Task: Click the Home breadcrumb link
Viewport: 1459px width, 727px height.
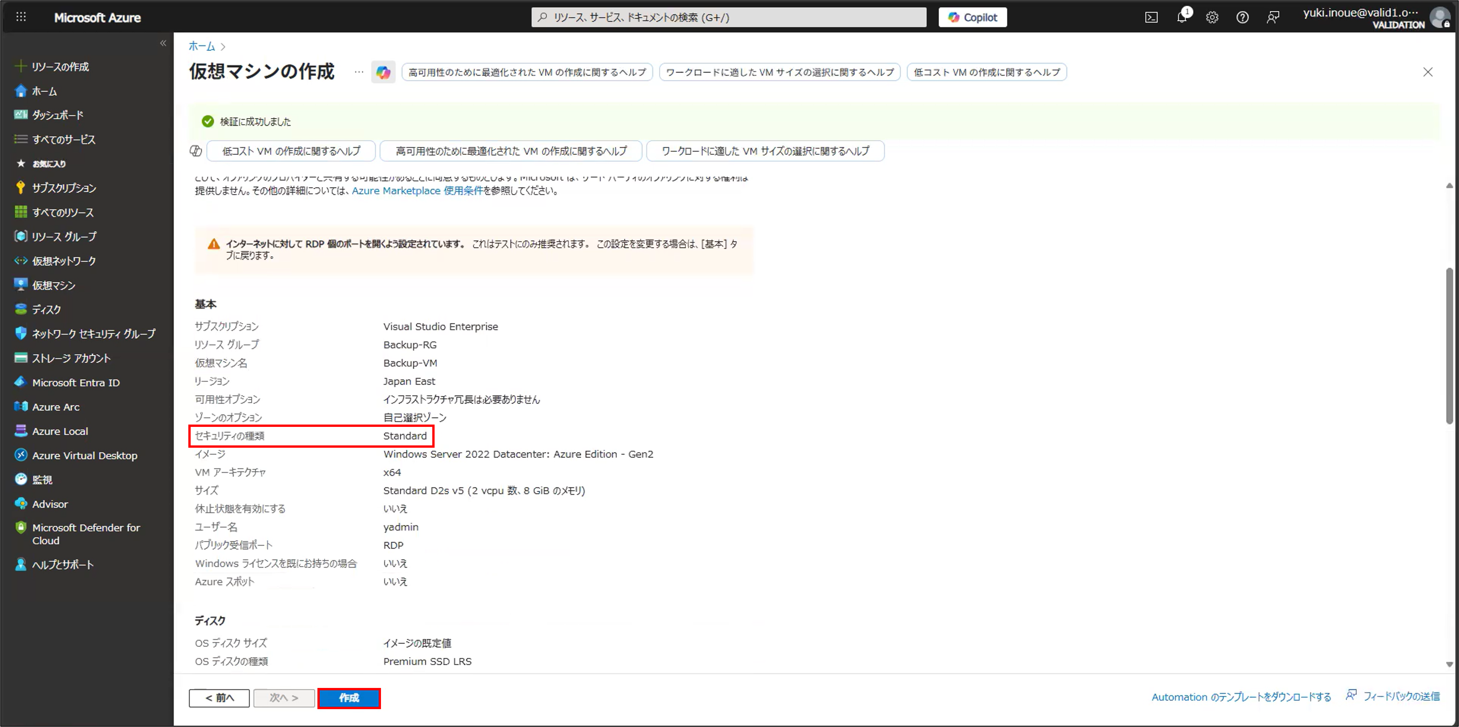Action: tap(202, 46)
